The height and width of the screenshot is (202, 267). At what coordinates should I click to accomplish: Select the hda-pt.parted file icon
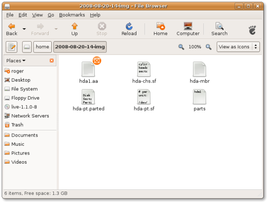88,97
